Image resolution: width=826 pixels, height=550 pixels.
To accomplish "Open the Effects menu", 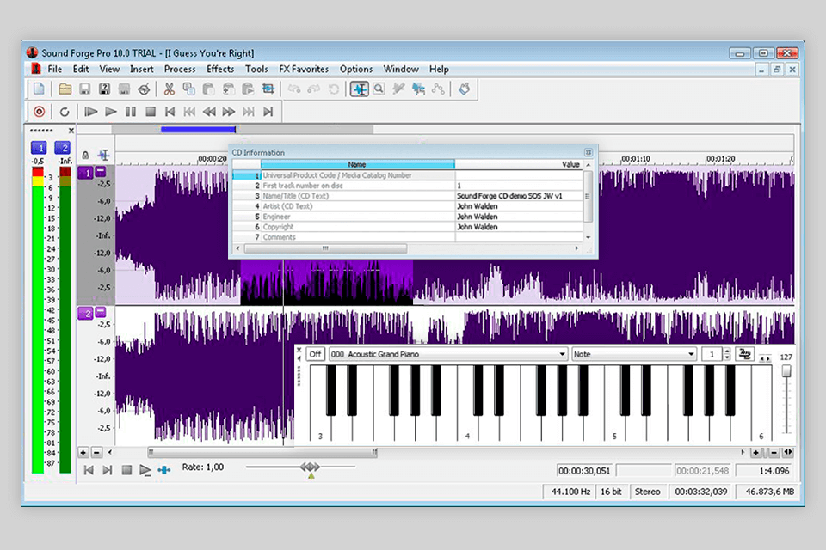I will (220, 69).
